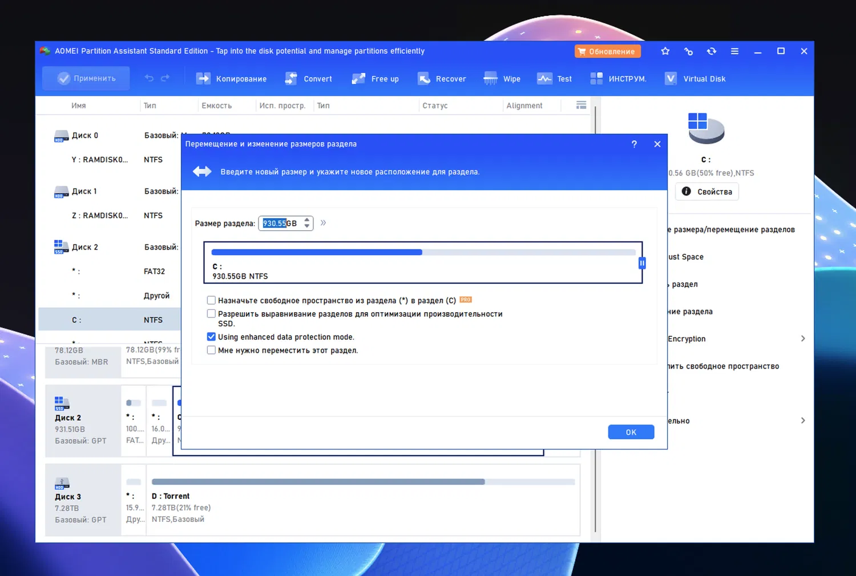Image resolution: width=856 pixels, height=576 pixels.
Task: Click the Статус column header
Action: tap(435, 105)
